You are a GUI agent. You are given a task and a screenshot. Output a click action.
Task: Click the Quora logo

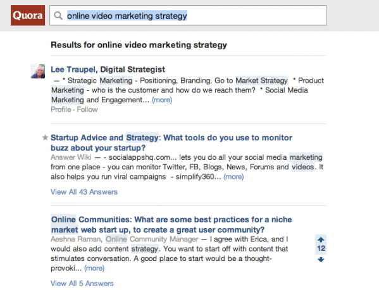click(x=28, y=15)
